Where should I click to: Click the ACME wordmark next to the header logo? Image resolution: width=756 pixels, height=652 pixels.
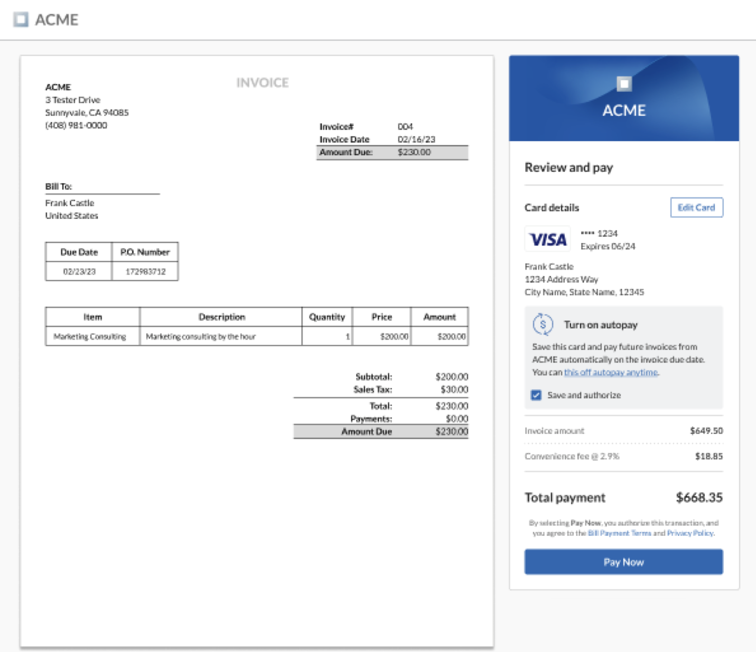point(56,20)
